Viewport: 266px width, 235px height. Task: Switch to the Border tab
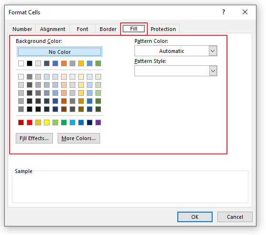pyautogui.click(x=108, y=29)
